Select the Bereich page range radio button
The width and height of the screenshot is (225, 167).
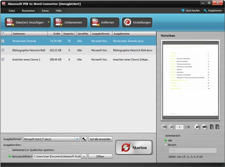pyautogui.click(x=166, y=145)
